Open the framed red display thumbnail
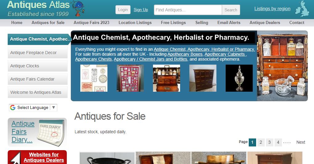 point(130,78)
